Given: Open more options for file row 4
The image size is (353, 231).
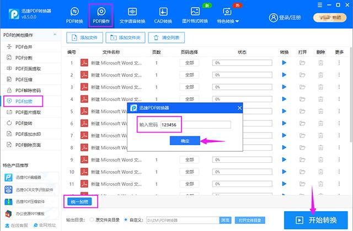Looking at the screenshot, I should (339, 99).
